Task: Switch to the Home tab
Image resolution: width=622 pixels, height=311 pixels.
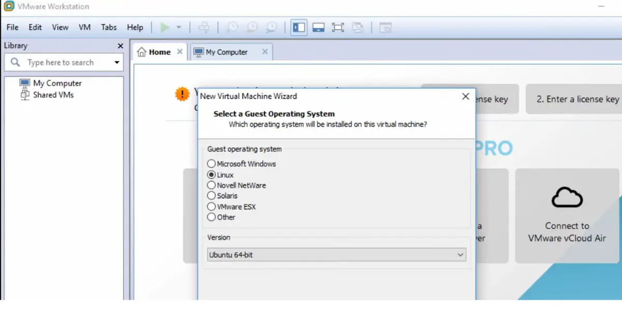Action: tap(160, 52)
